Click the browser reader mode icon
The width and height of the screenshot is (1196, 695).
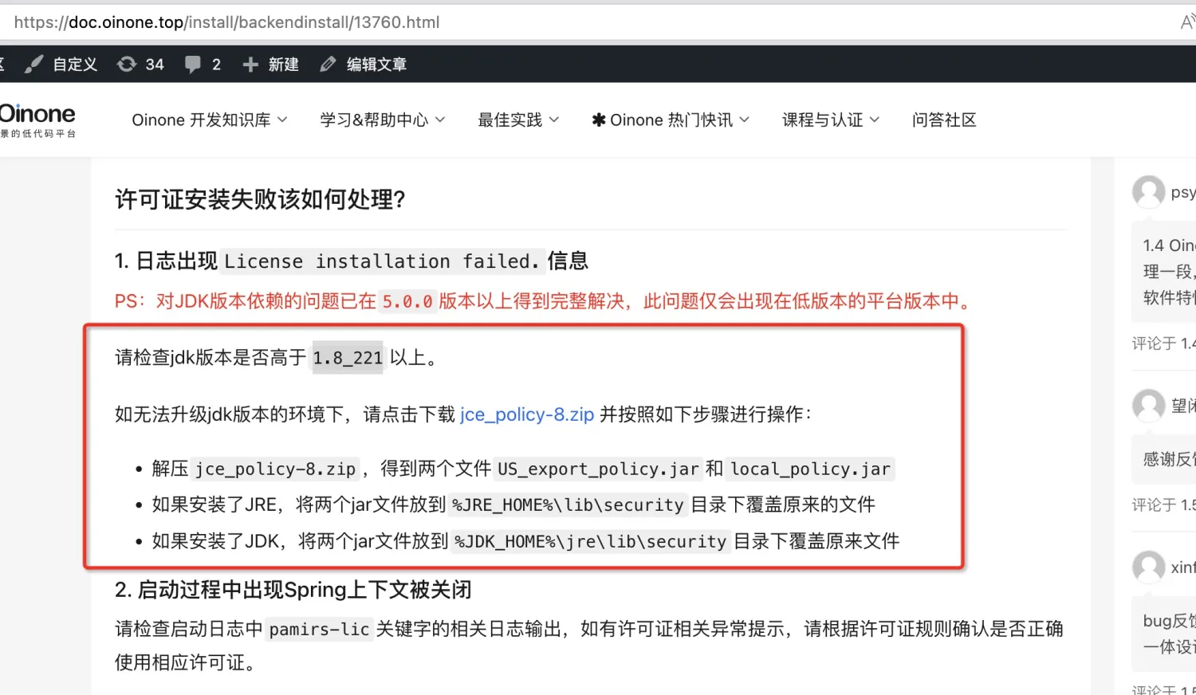pyautogui.click(x=1187, y=22)
